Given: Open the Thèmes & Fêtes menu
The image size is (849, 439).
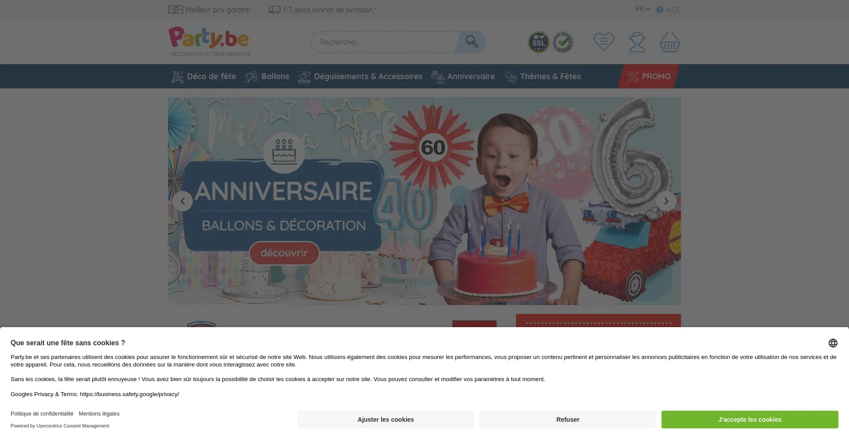Looking at the screenshot, I should click(x=543, y=76).
